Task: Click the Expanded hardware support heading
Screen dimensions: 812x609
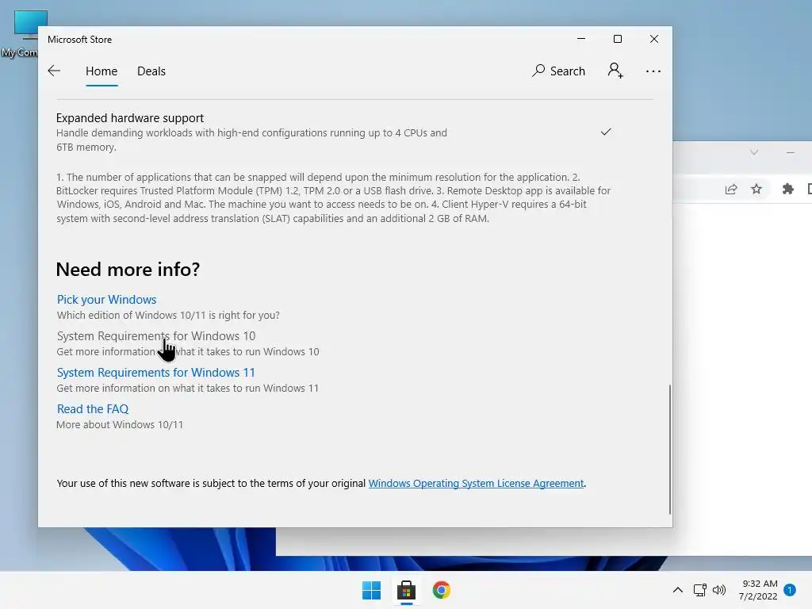Action: pos(130,118)
